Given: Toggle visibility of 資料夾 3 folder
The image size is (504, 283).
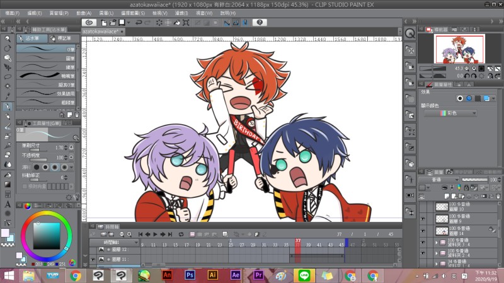Looking at the screenshot, I should point(422,243).
